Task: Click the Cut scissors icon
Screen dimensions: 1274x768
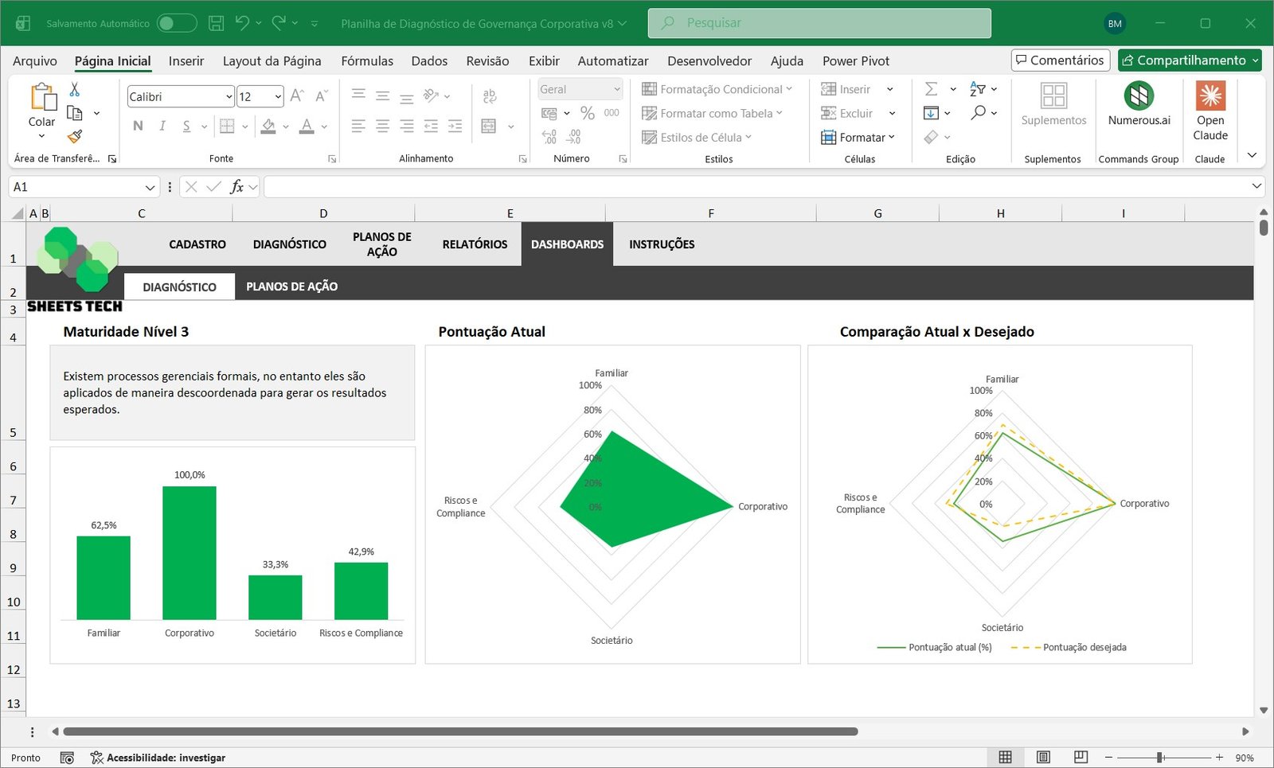Action: tap(75, 89)
